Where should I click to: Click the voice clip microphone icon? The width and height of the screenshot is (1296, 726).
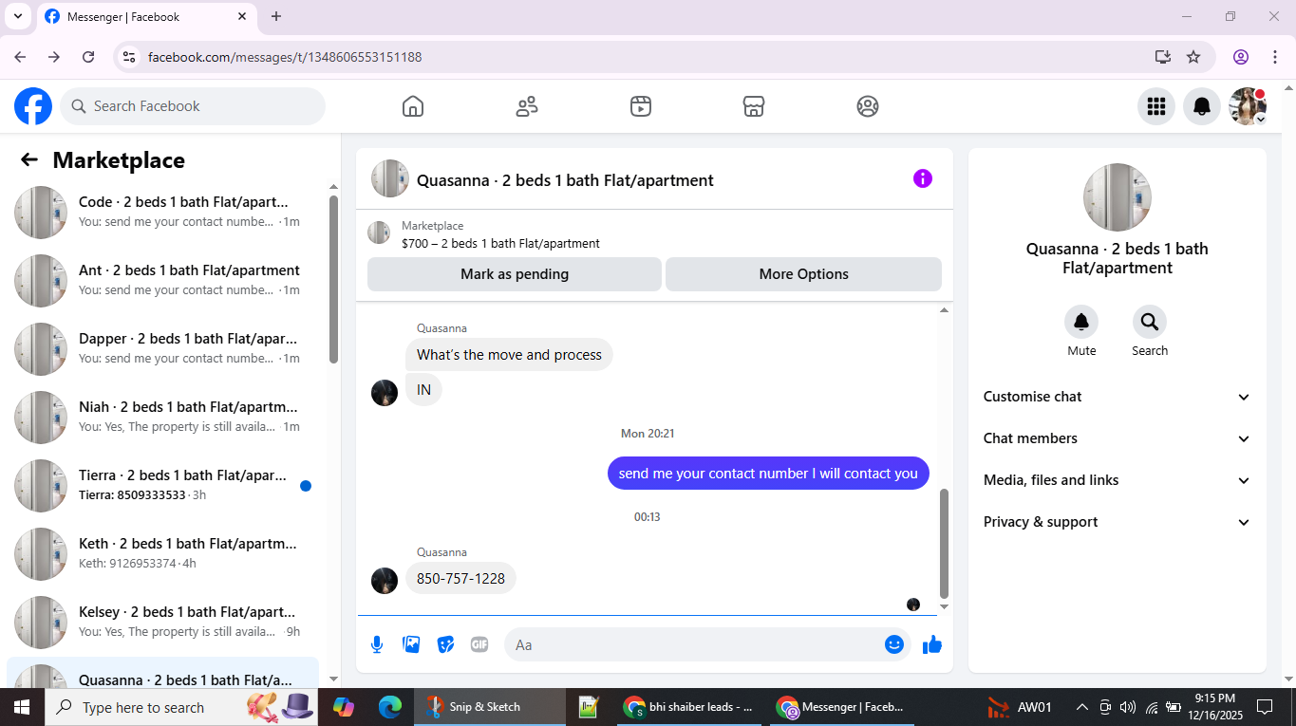[377, 645]
